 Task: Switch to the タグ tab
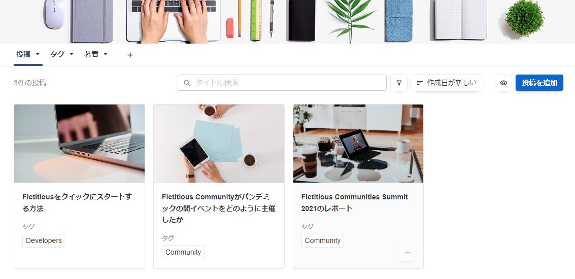(x=57, y=54)
